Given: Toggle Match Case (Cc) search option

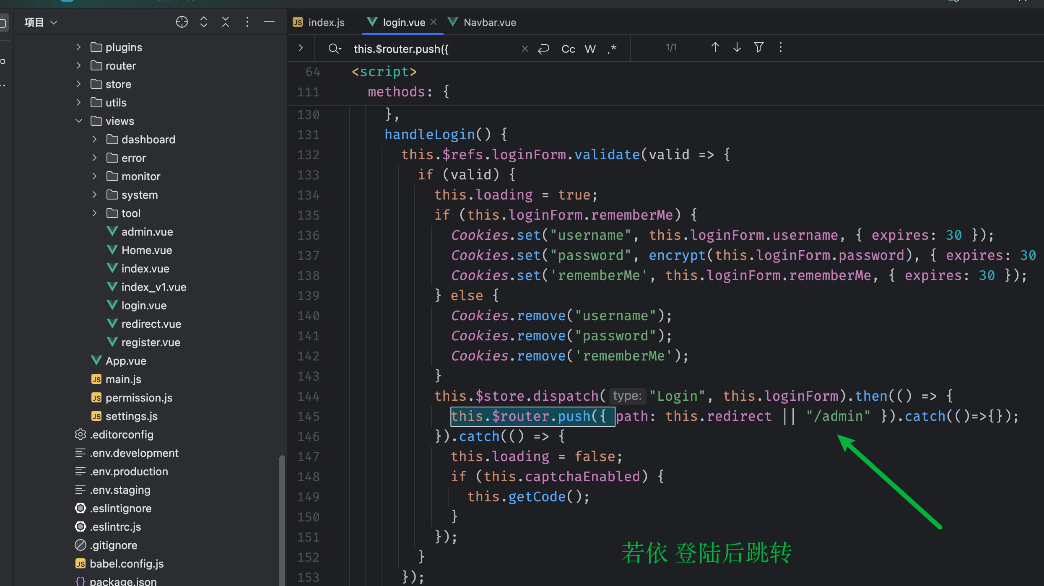Looking at the screenshot, I should tap(568, 49).
